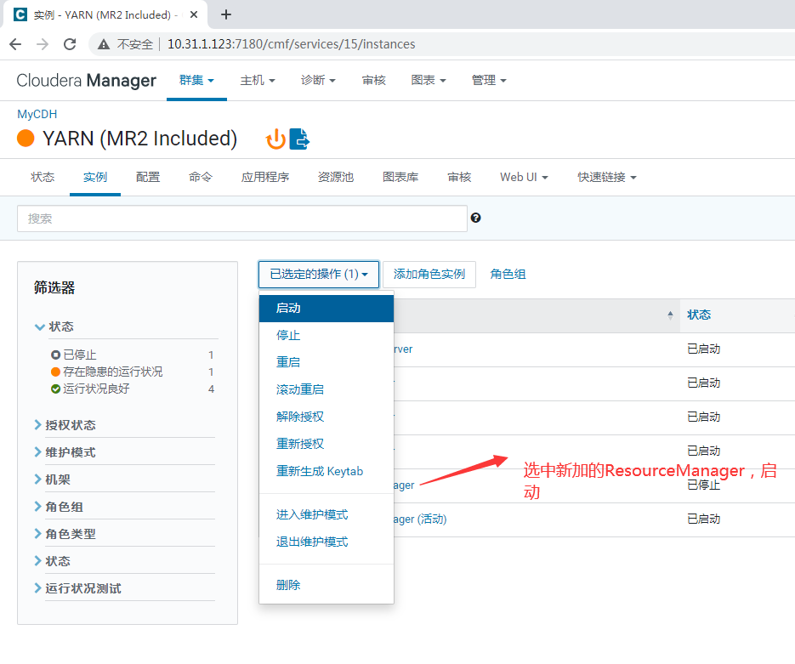This screenshot has height=664, width=795.
Task: Select 删除 from the actions menu
Action: pyautogui.click(x=327, y=585)
